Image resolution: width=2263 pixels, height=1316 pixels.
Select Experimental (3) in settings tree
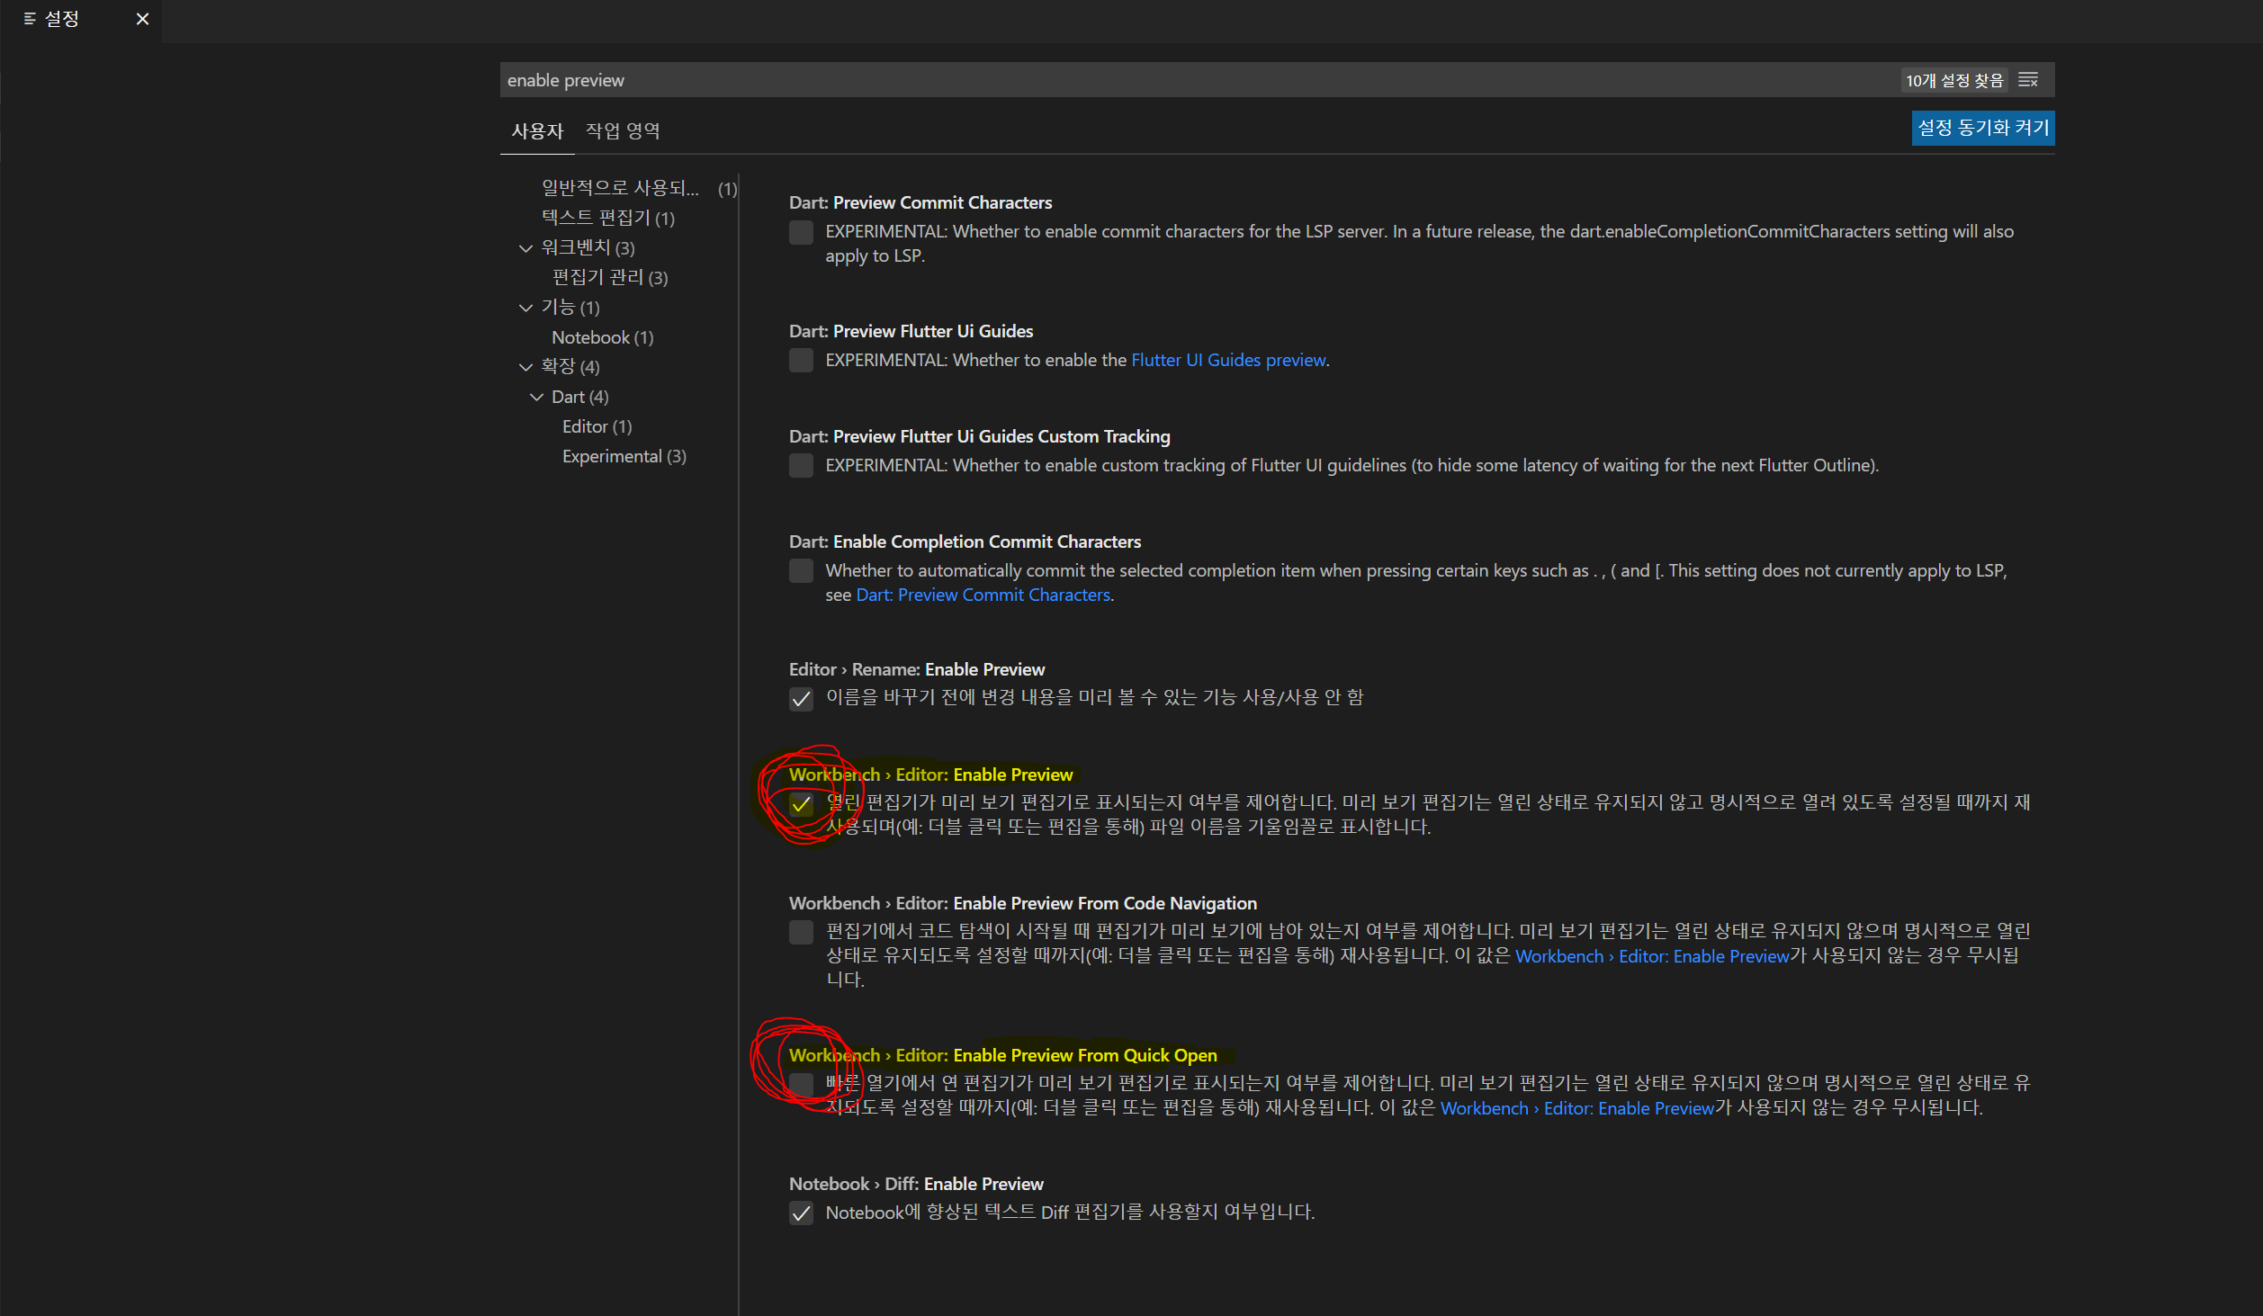pyautogui.click(x=624, y=457)
